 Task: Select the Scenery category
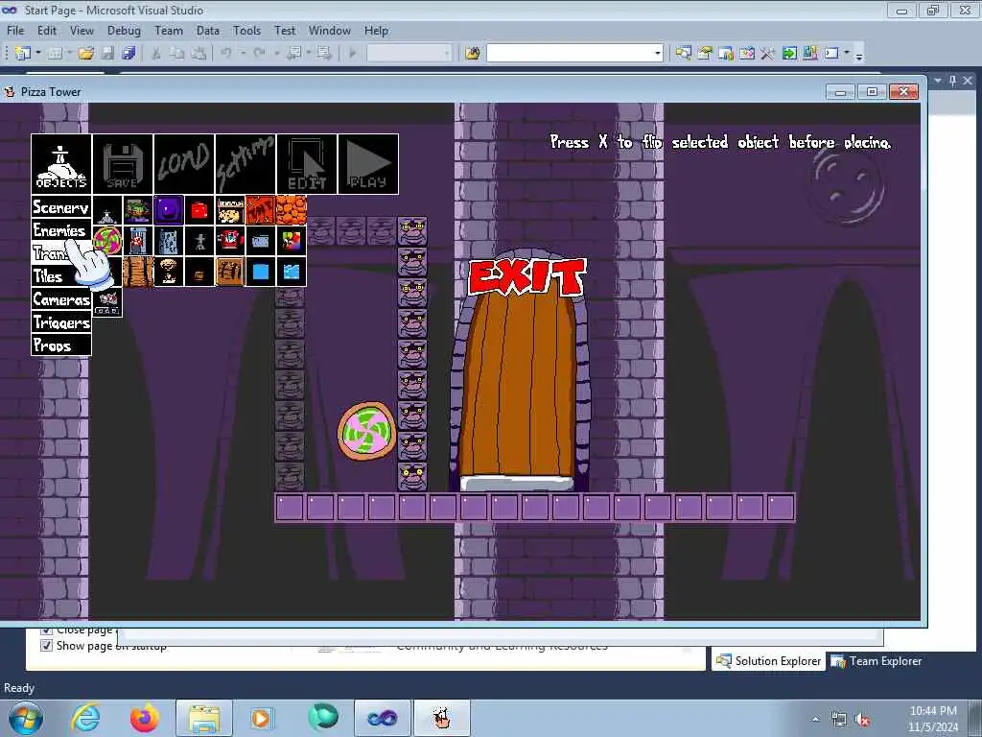point(61,207)
